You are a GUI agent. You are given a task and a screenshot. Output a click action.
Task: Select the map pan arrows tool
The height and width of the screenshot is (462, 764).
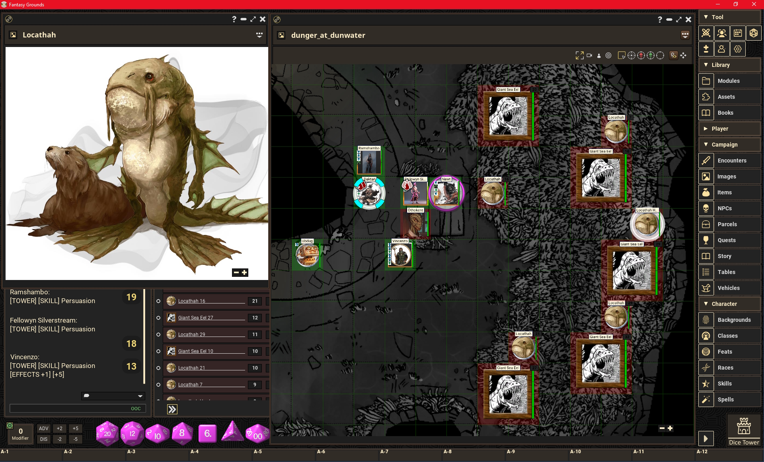684,55
